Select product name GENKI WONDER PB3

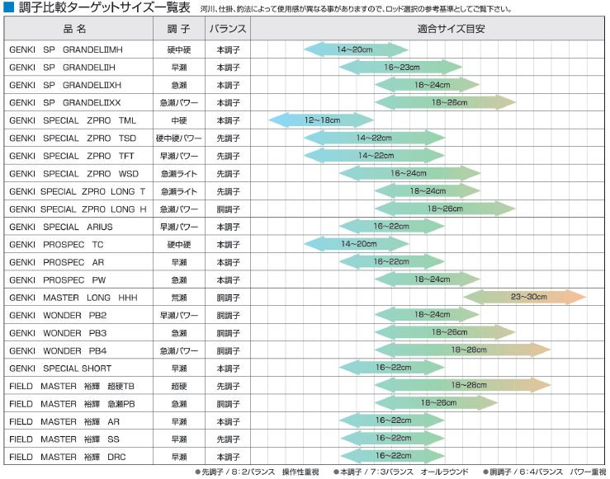click(x=58, y=333)
